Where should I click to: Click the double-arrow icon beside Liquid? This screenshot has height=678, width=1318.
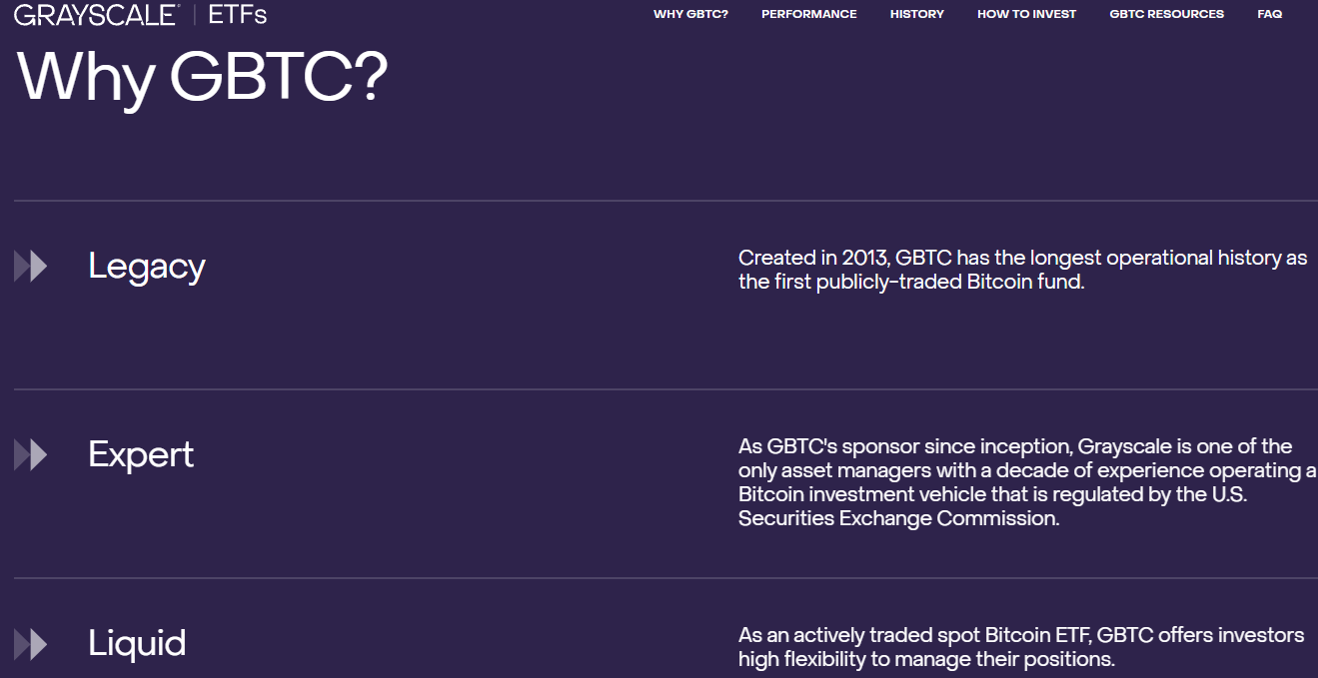30,644
